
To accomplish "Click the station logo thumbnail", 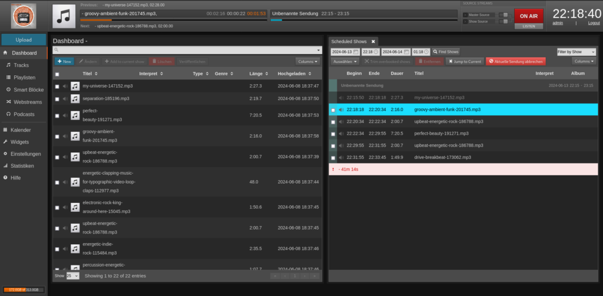I will (x=24, y=16).
